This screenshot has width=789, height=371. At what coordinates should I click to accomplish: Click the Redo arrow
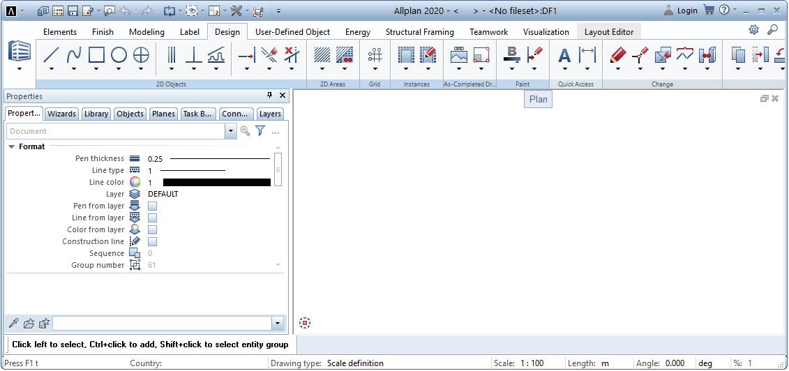pyautogui.click(x=147, y=10)
